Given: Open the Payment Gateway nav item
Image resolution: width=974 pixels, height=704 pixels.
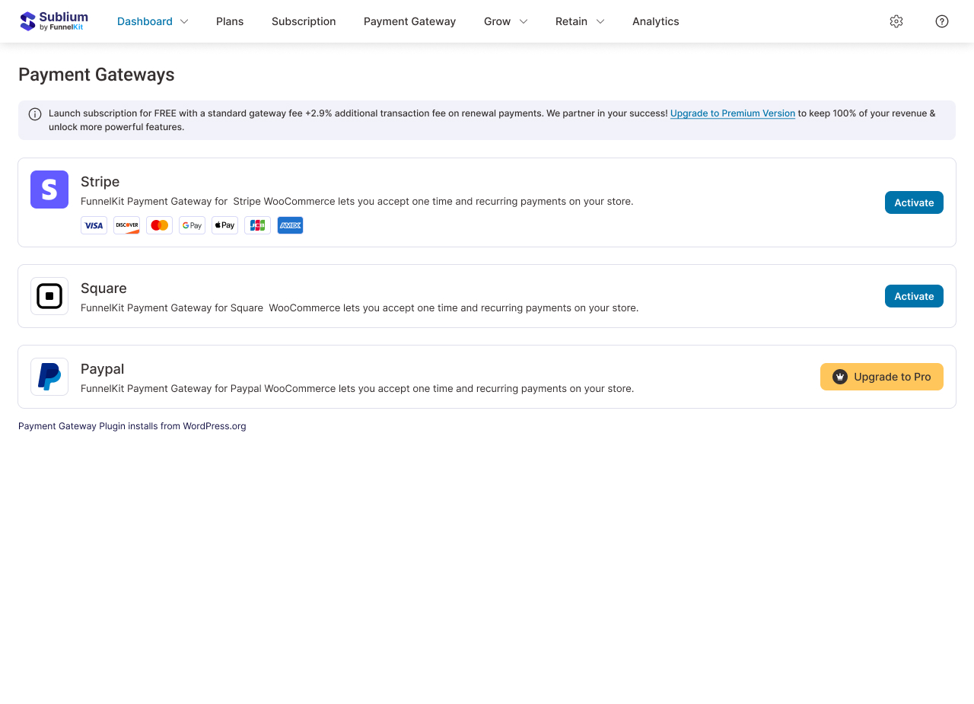Looking at the screenshot, I should 409,21.
